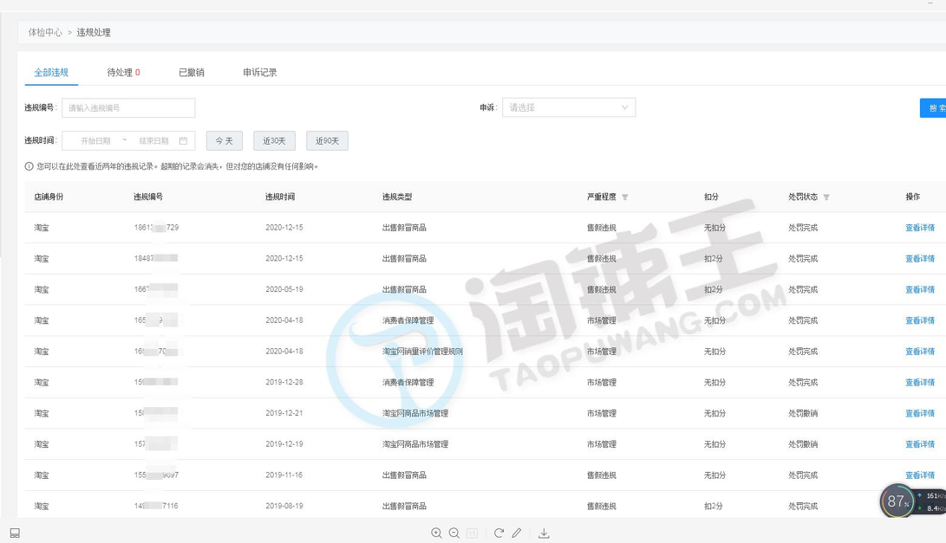Viewport: 946px width, 543px height.
Task: Open the 处罚状态 column filter
Action: (826, 197)
